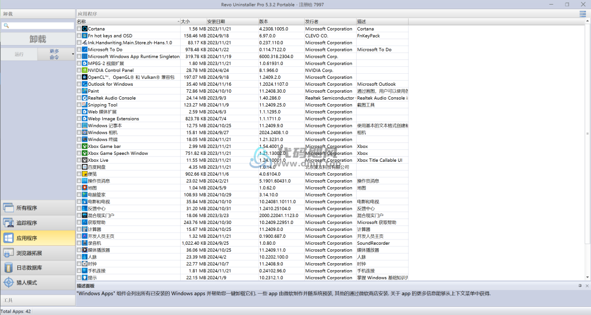Click the list scrollbar up arrow
This screenshot has width=591, height=315.
[x=587, y=21]
